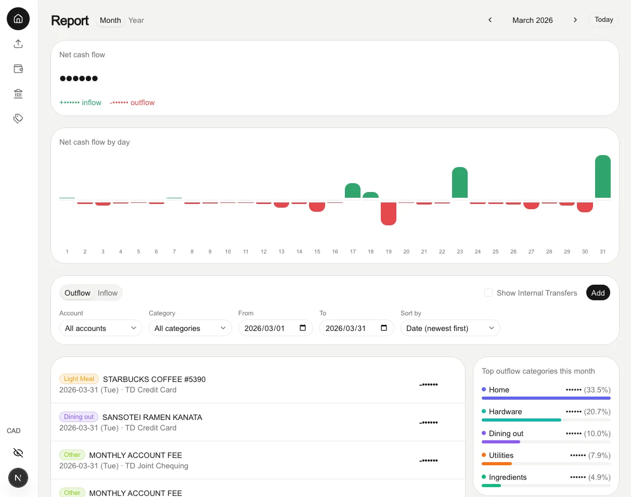Go to next month arrow
Screen dimensions: 631x497
(x=575, y=20)
